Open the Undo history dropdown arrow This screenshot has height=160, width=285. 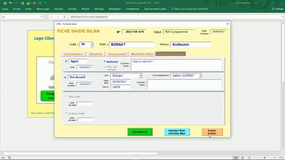point(13,3)
